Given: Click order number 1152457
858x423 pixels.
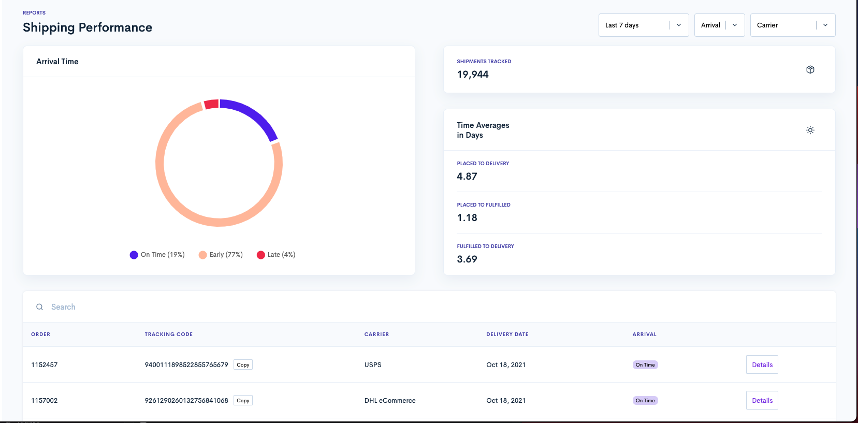Looking at the screenshot, I should 45,365.
